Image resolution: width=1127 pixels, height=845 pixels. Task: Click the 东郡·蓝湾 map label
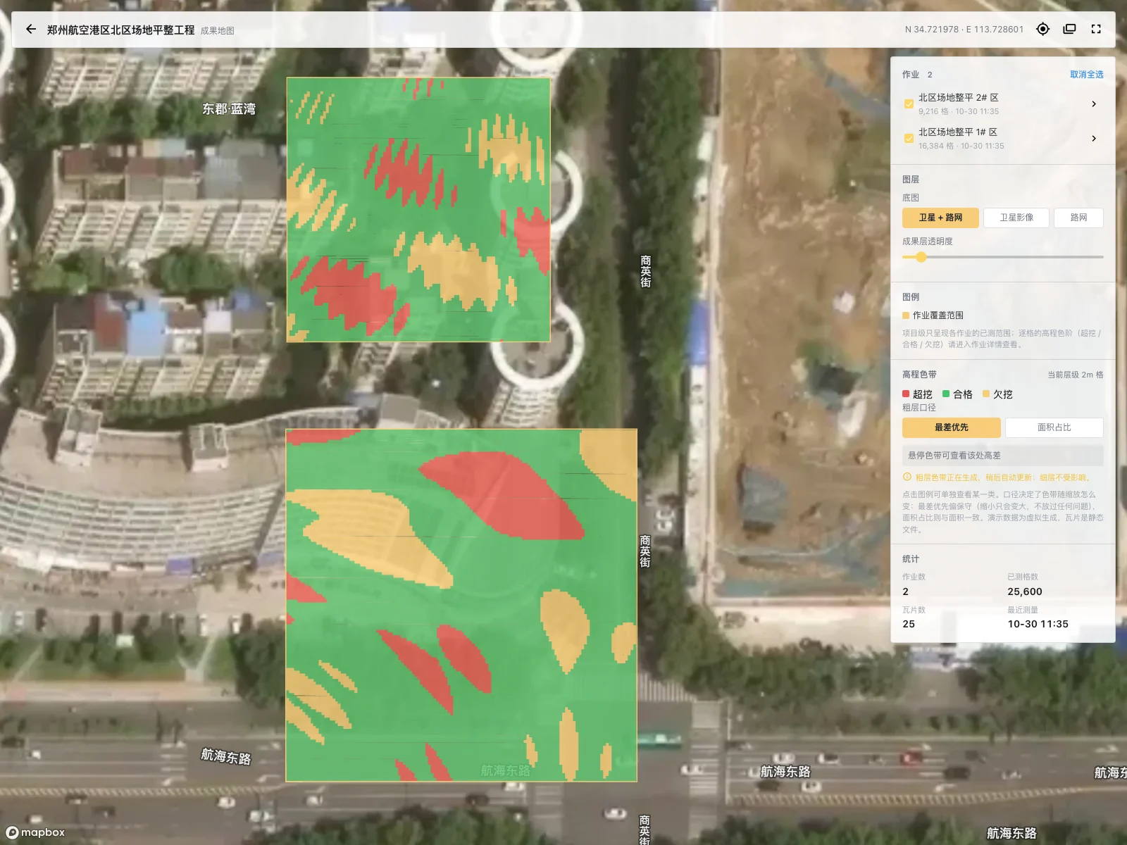(229, 109)
